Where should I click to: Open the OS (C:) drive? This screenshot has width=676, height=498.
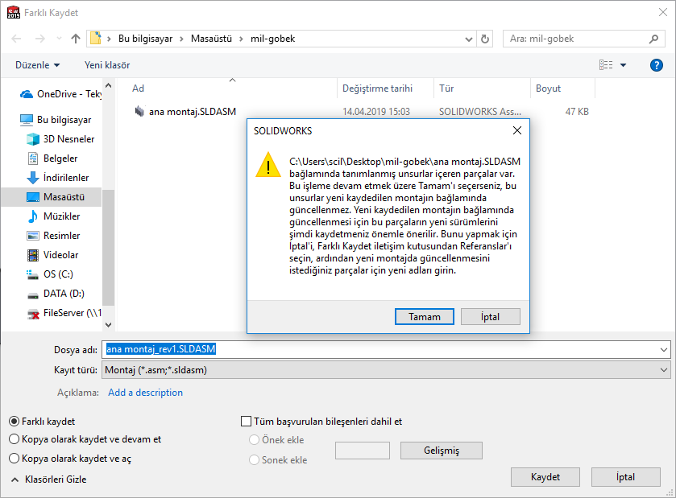(50, 274)
